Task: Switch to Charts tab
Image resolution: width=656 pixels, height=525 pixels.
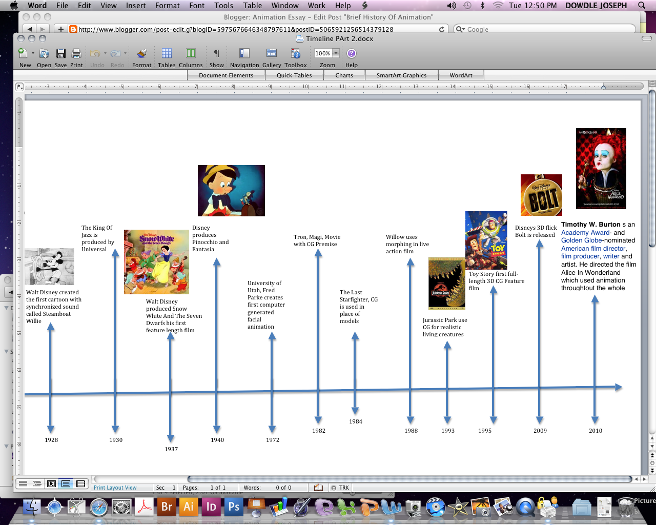Action: coord(344,75)
